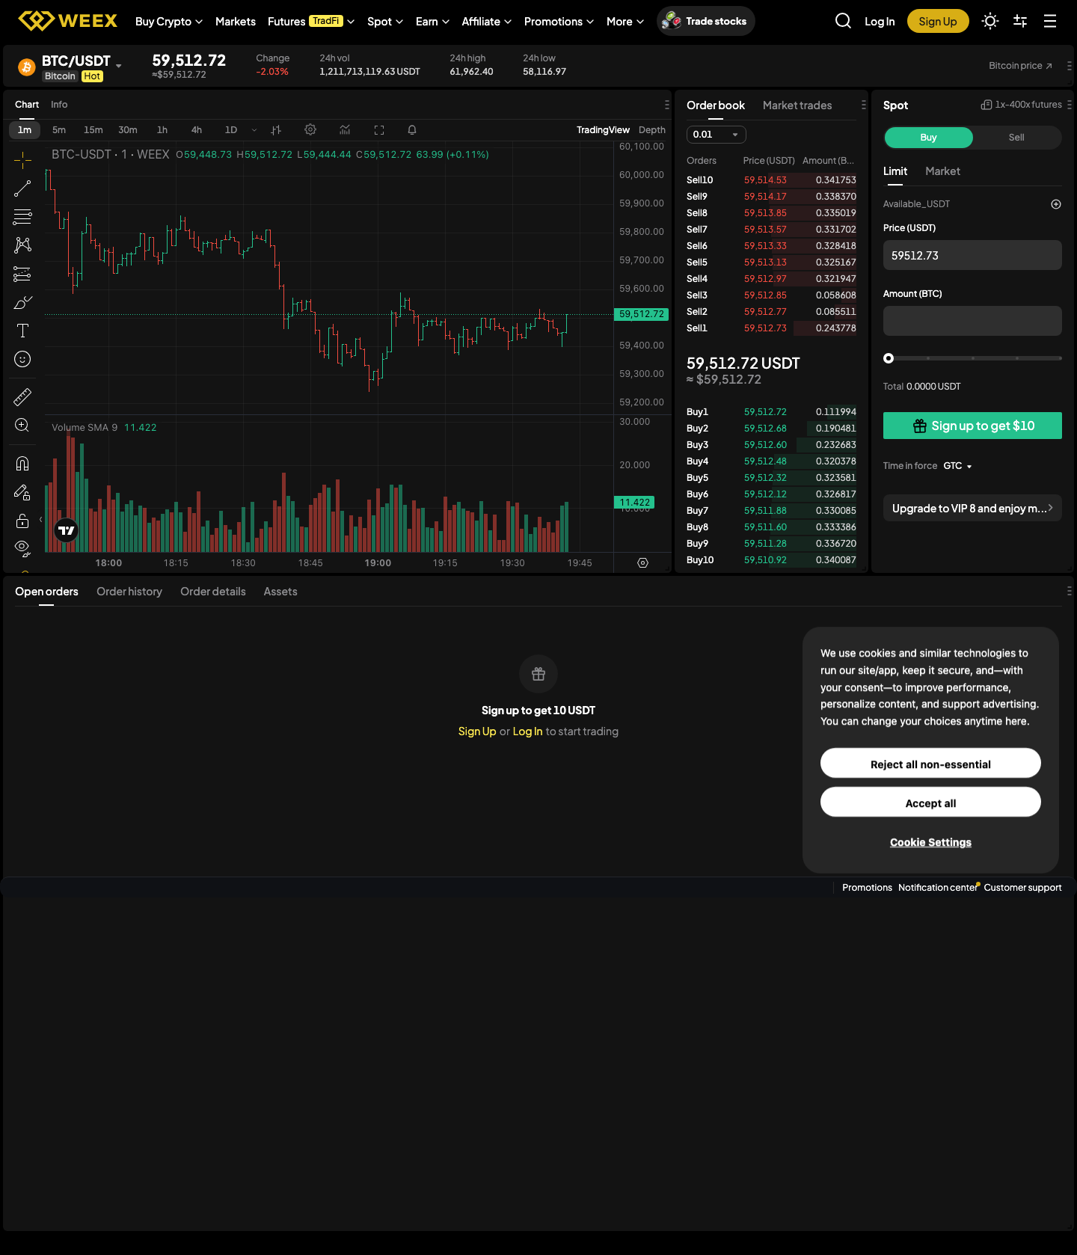
Task: Toggle chart fullscreen icon
Action: [x=379, y=130]
